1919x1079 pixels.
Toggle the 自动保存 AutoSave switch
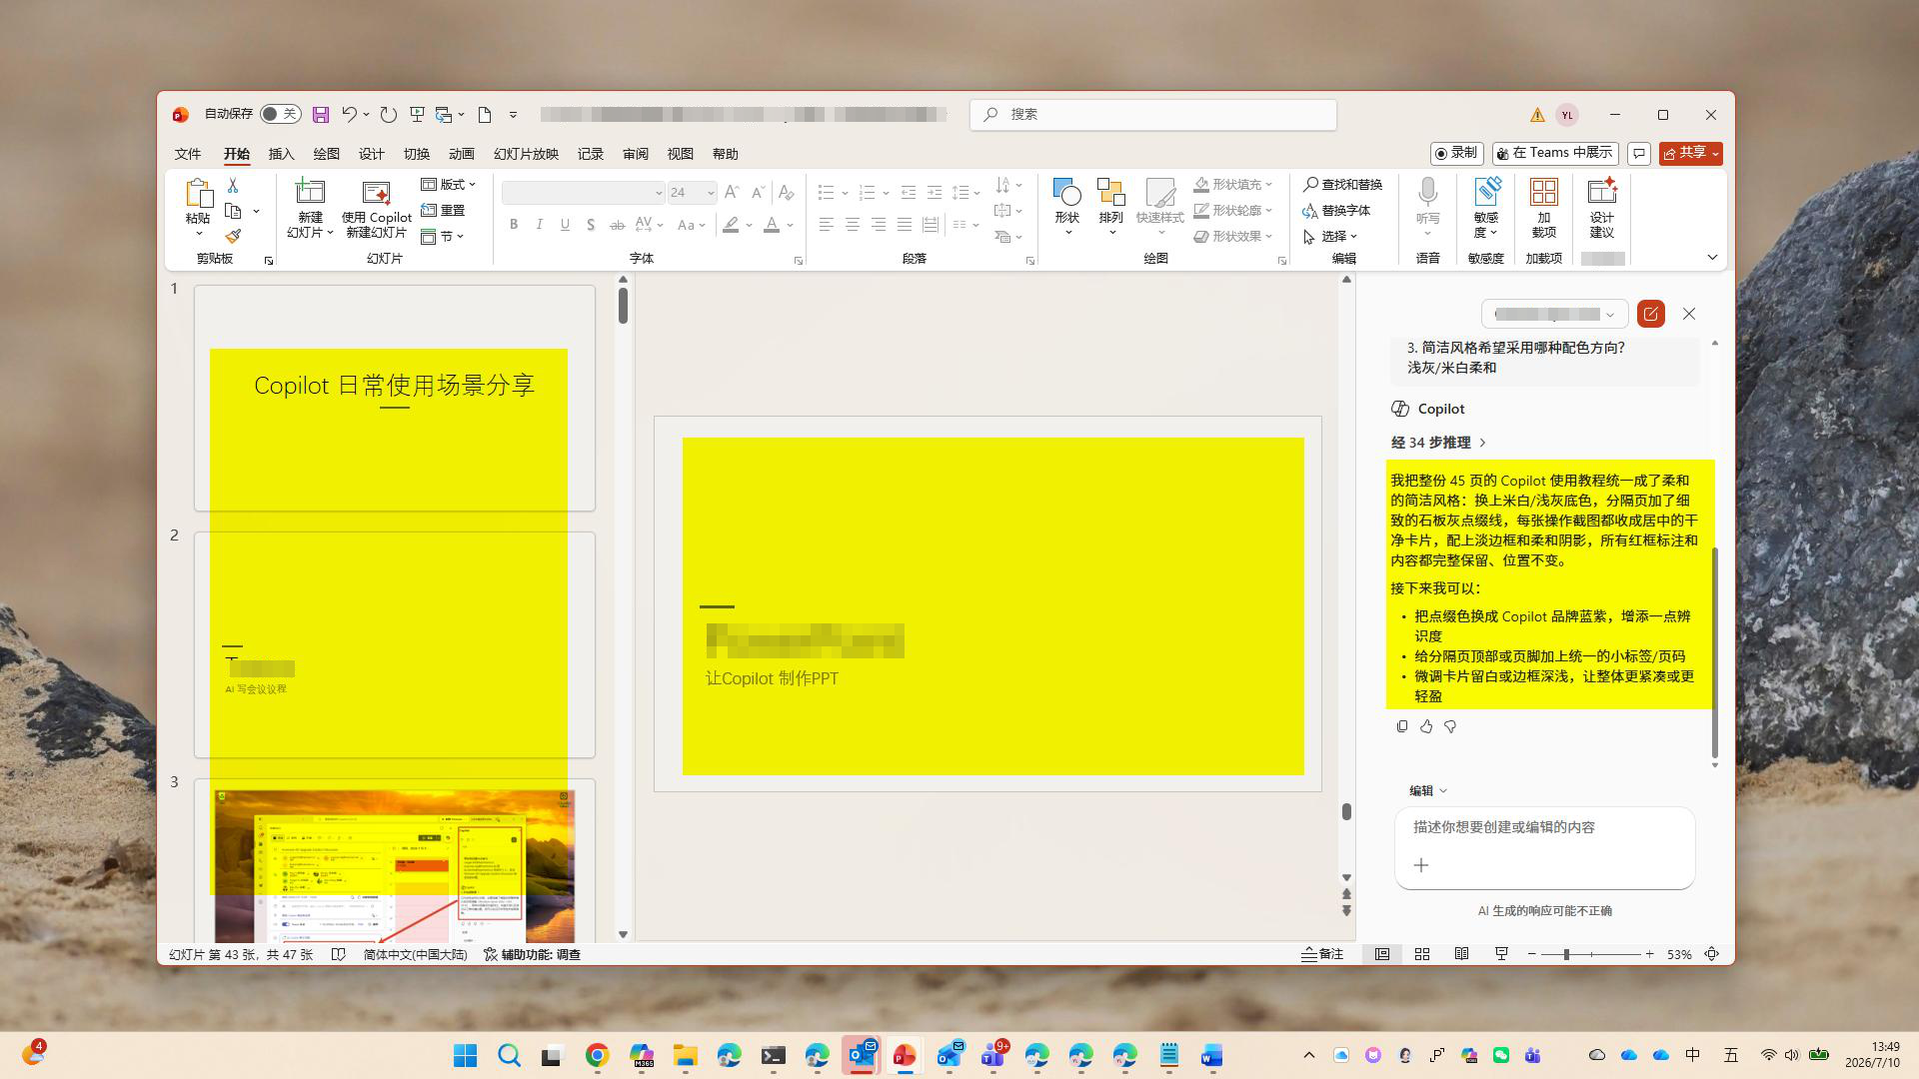click(281, 114)
